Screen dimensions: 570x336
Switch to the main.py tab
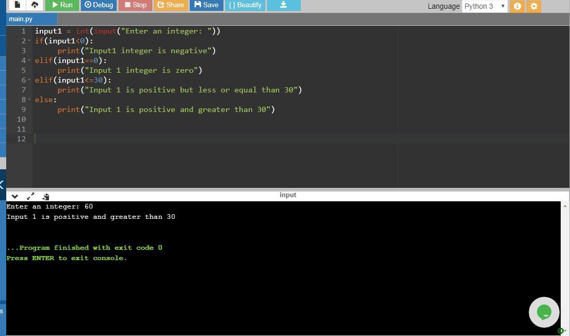click(x=21, y=19)
